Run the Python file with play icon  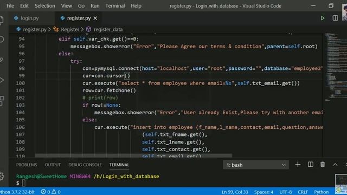coord(323,18)
